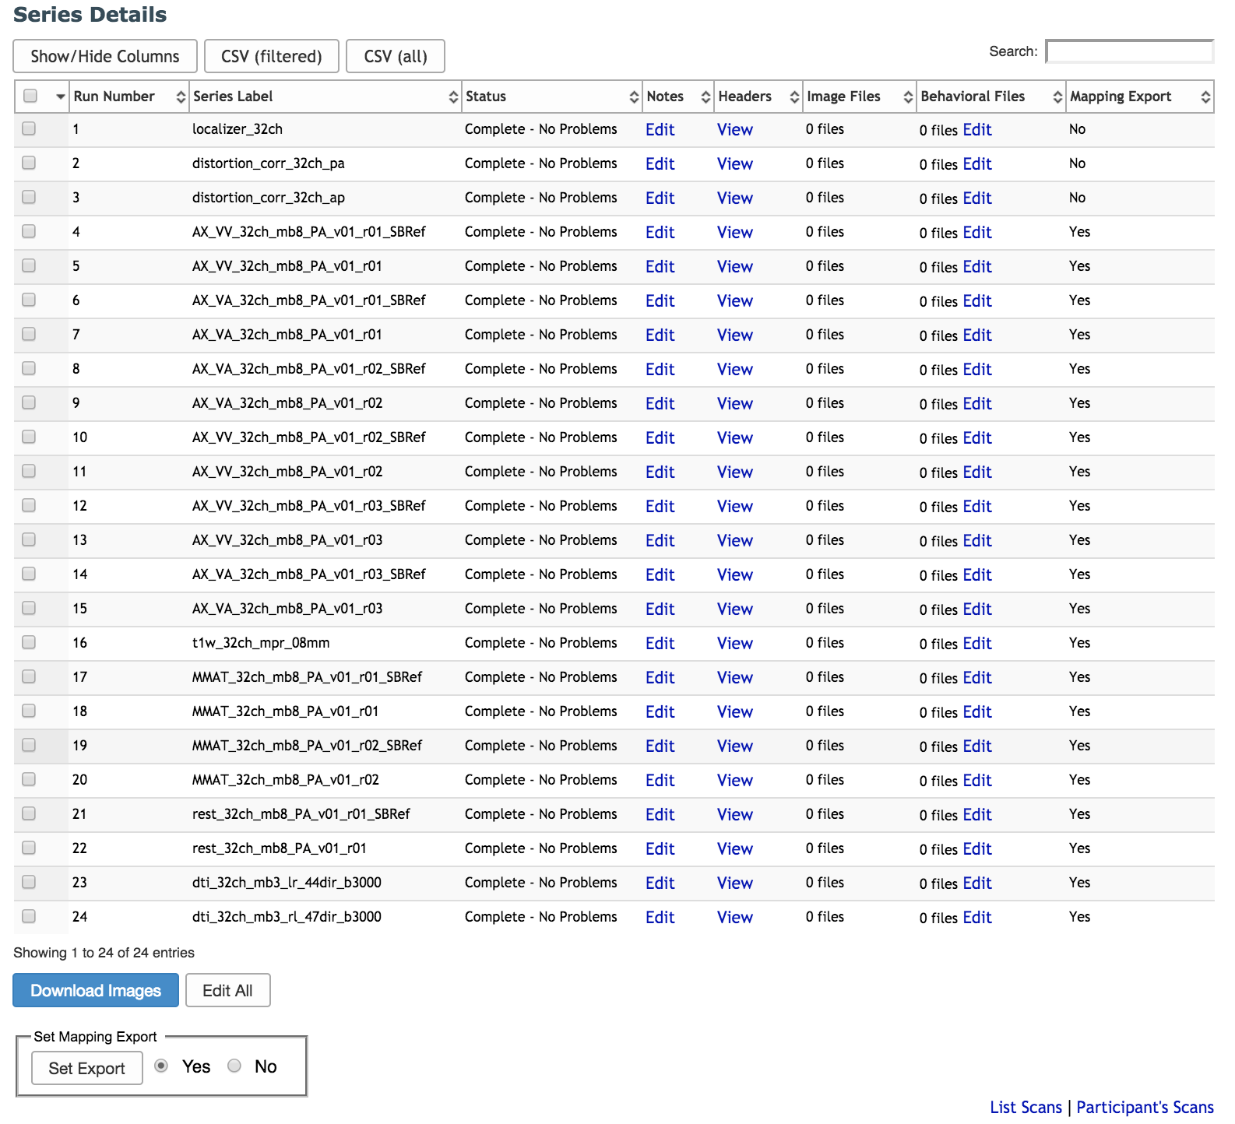Export table with CSV (filtered)

[271, 57]
